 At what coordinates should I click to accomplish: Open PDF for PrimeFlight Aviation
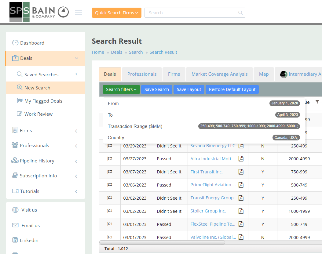[241, 185]
